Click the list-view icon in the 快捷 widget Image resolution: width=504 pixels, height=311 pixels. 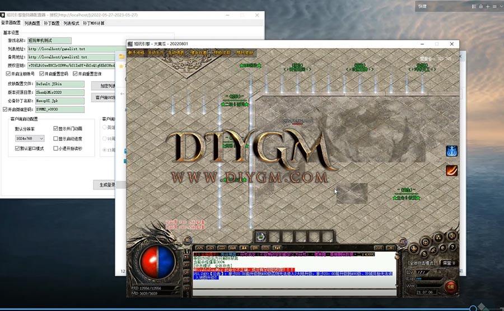pyautogui.click(x=474, y=6)
